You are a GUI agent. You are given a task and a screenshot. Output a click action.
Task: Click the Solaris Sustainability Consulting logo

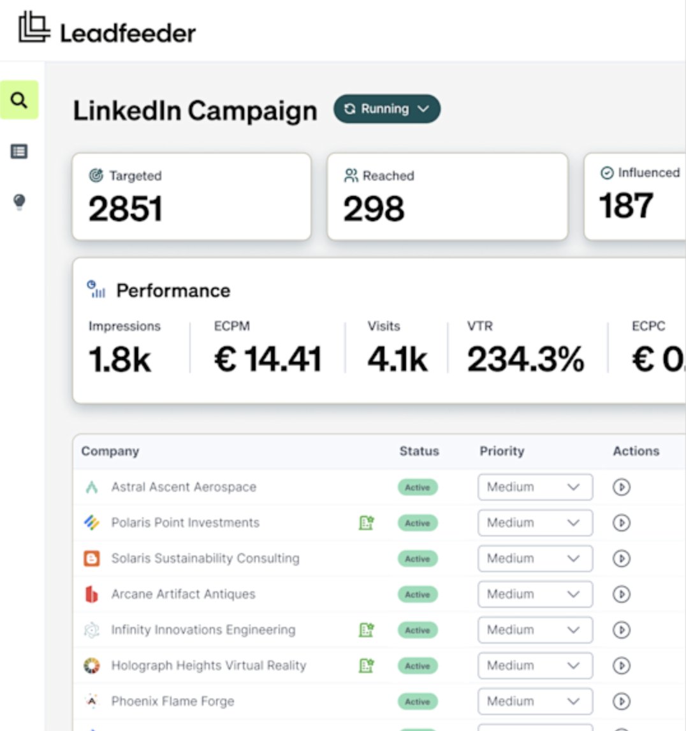(92, 559)
